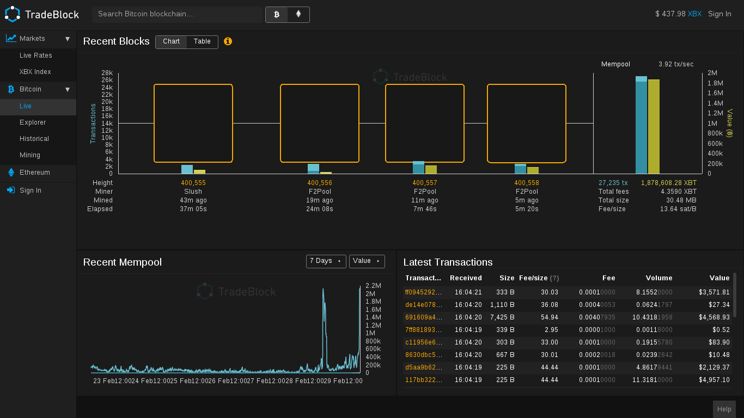
Task: Click the $3,571.81 value cell
Action: point(714,293)
